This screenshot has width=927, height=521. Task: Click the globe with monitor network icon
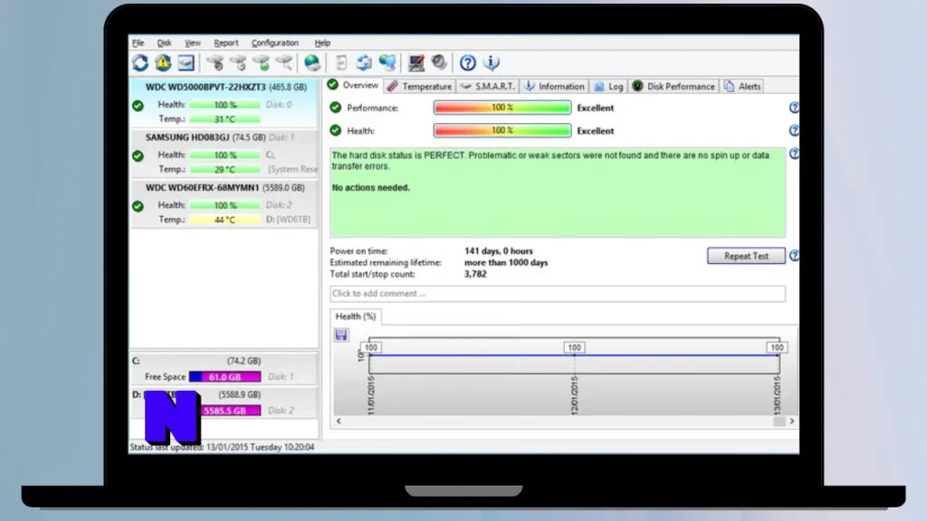point(387,62)
